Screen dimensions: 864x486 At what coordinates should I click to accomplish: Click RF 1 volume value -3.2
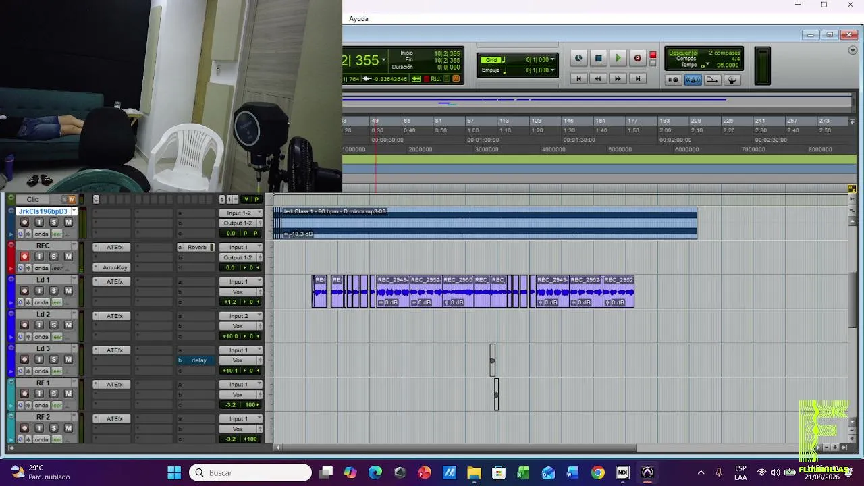(x=231, y=405)
